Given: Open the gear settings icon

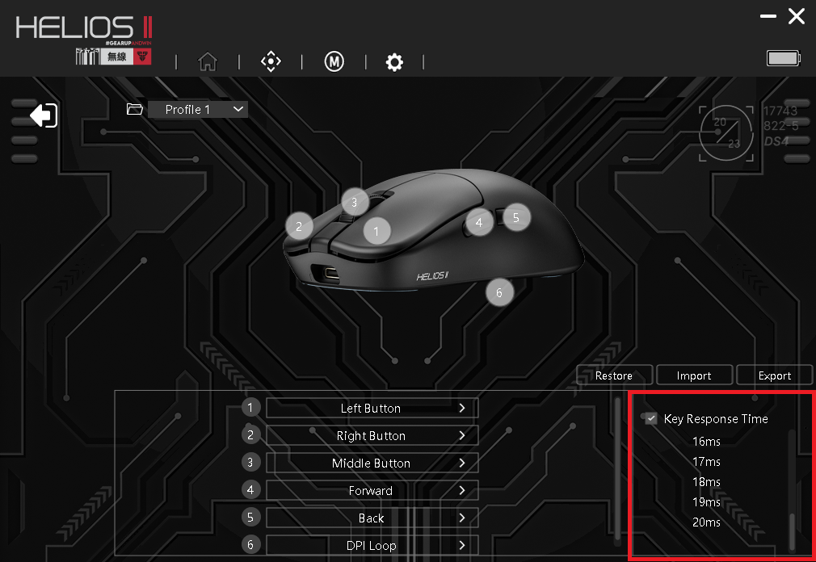Looking at the screenshot, I should click(x=394, y=62).
